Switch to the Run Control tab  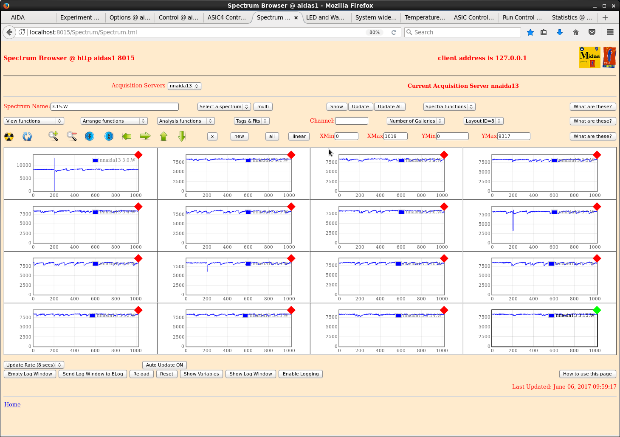click(522, 17)
